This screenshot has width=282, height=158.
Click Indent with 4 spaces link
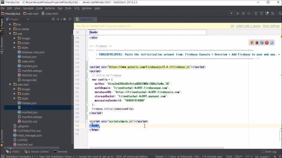pos(248,26)
